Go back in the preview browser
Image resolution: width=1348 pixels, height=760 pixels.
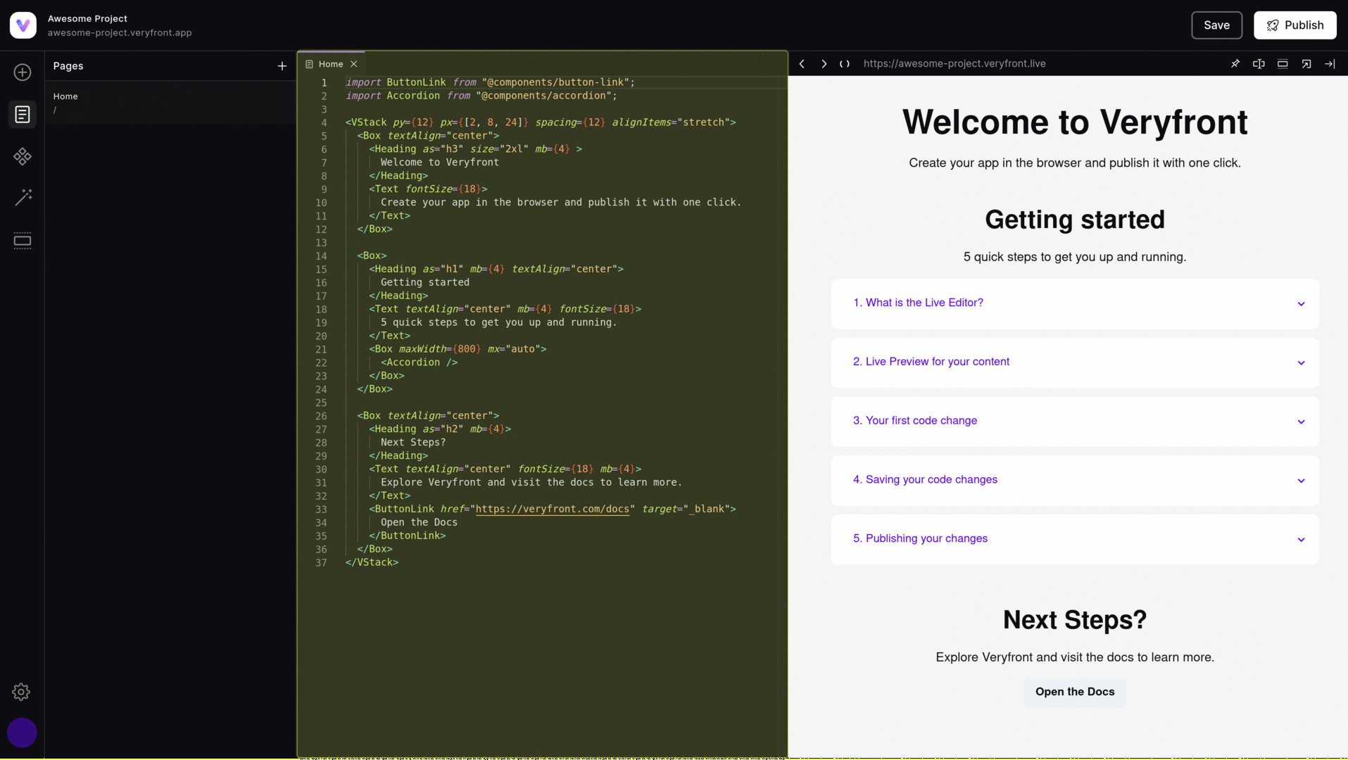(x=802, y=64)
